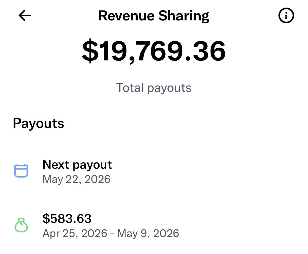308x254 pixels.
Task: Tap the dollar sign in total payouts
Action: coord(90,51)
